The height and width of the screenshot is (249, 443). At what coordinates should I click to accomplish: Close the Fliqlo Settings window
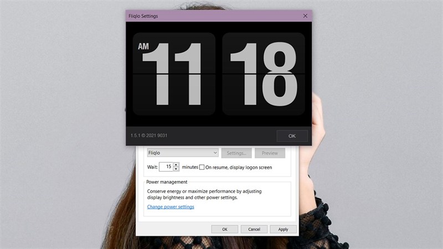(305, 16)
